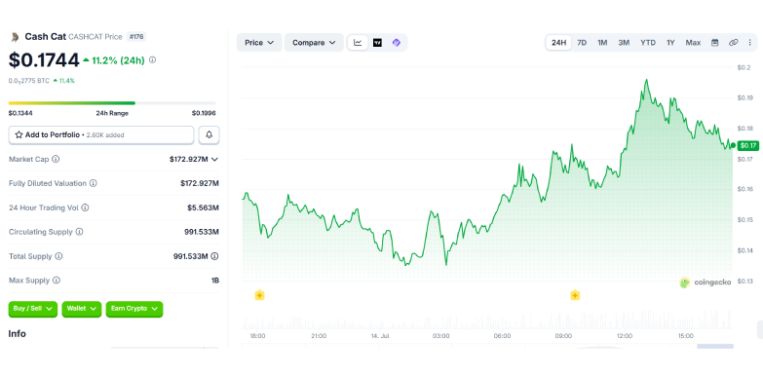
Task: Select the 1Y time range
Action: click(670, 43)
